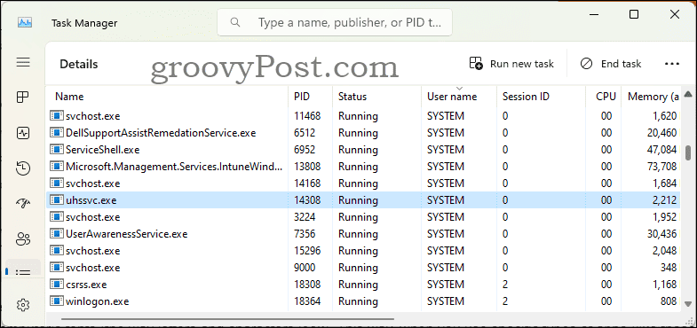Screen dimensions: 697x328
Task: Click the vertical scrollbar up arrow
Action: click(x=688, y=94)
